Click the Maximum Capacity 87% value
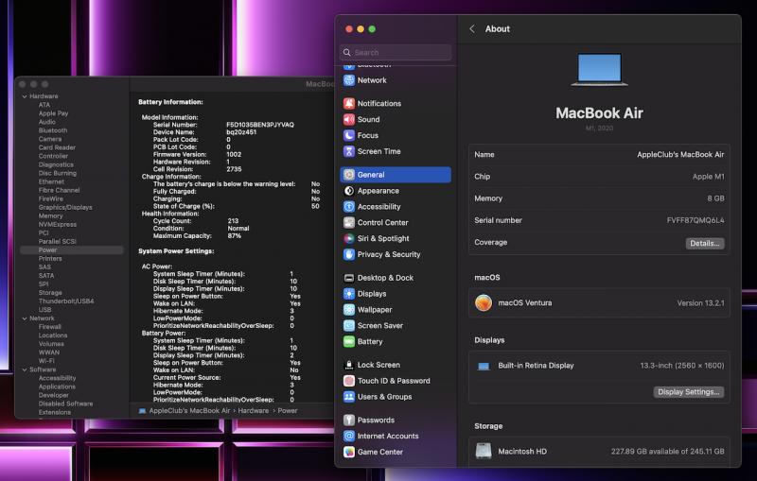This screenshot has height=481, width=757. [234, 236]
